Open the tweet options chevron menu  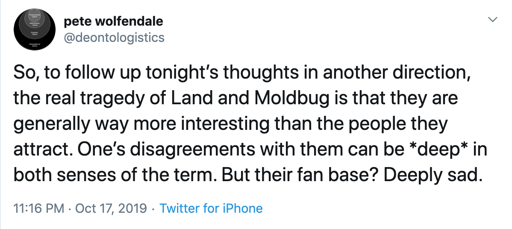tap(493, 20)
